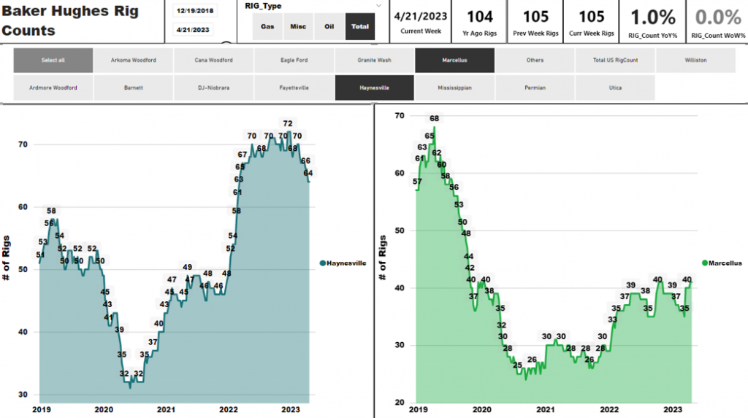Deselect the Marcellus basin filter
Image resolution: width=748 pixels, height=418 pixels.
454,61
